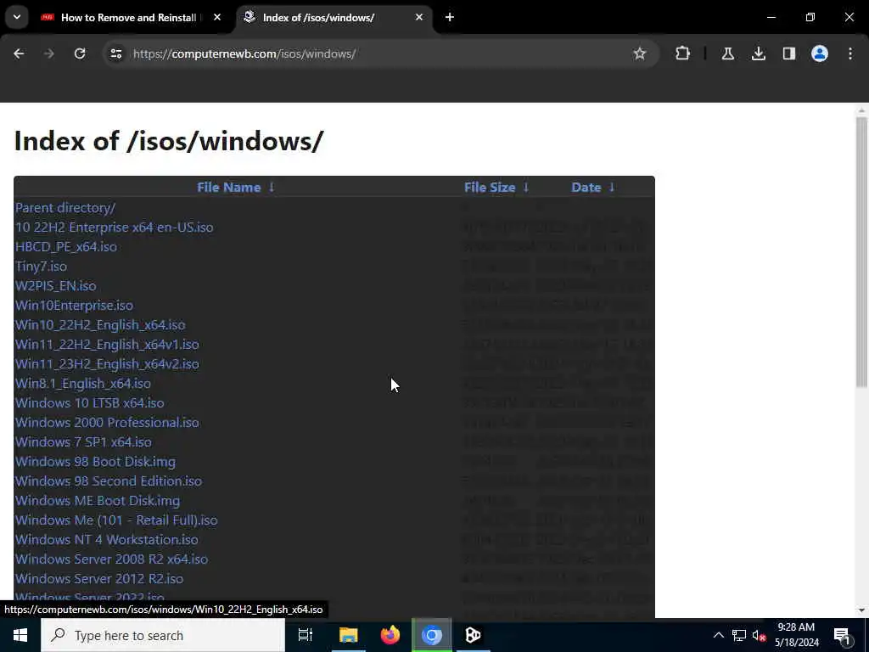Open Chrome three-dot menu

850,53
